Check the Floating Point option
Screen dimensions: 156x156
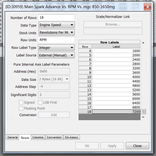point(21,108)
